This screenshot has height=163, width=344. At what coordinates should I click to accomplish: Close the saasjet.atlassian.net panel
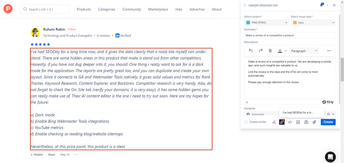[x=334, y=5]
